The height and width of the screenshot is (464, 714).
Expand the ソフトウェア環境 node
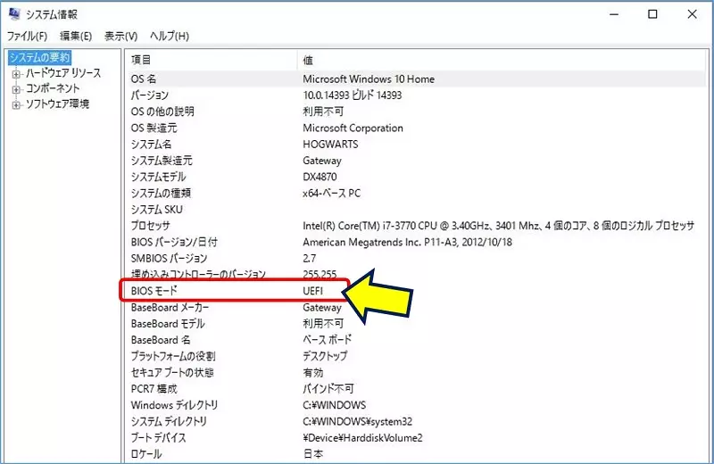click(16, 104)
